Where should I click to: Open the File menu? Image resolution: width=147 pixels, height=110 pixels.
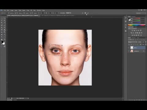click(x=5, y=10)
